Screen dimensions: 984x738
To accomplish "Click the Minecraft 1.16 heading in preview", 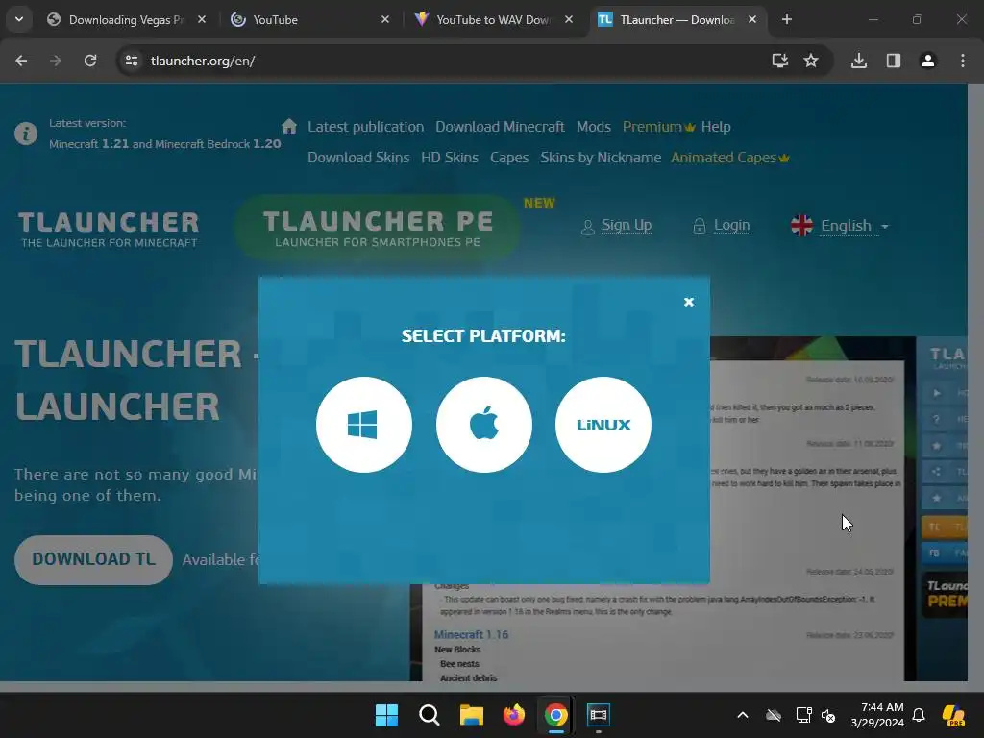I will click(x=471, y=634).
